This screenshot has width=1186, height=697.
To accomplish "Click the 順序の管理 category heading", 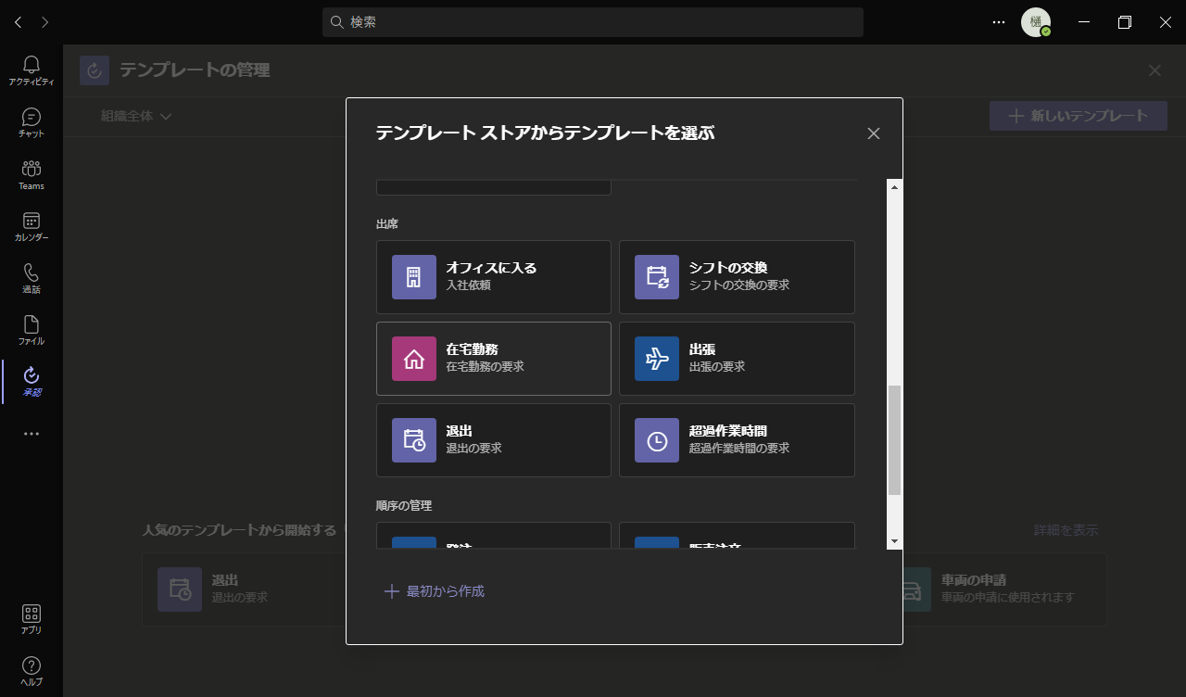I will point(404,506).
